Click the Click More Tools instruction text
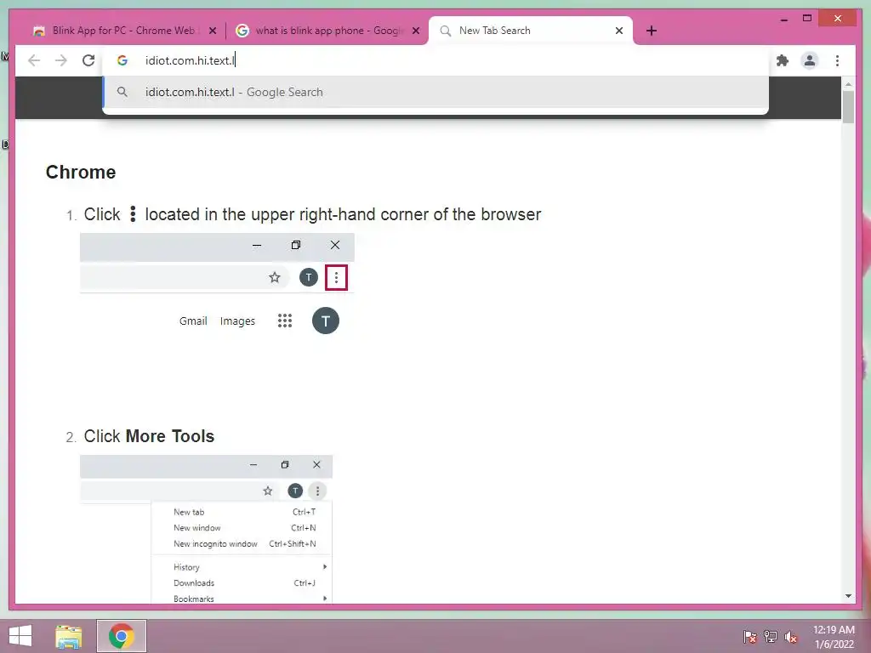 click(149, 436)
